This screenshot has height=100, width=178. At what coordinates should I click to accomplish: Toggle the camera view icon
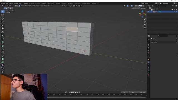pos(145,25)
